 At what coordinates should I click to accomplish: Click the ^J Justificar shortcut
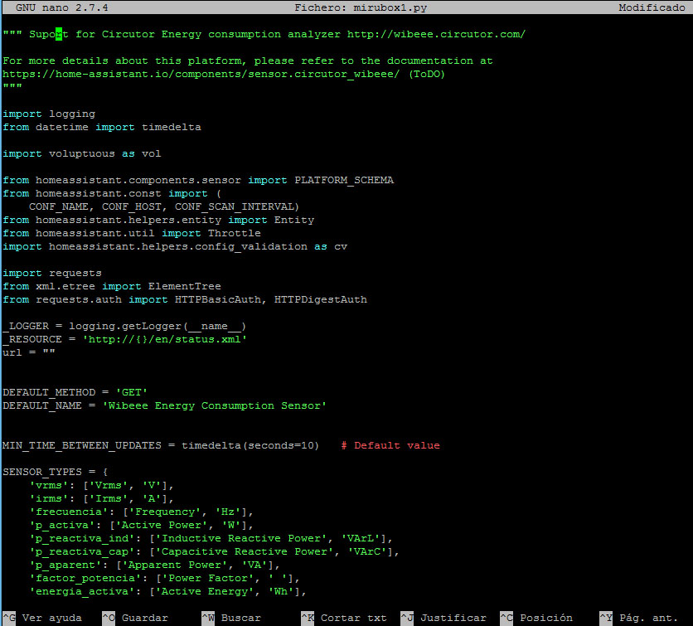click(x=443, y=618)
